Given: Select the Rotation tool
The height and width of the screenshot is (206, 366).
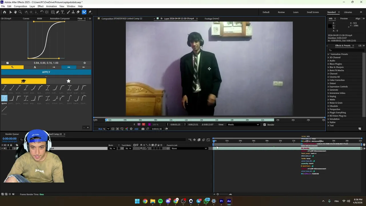Looking at the screenshot, I should [42, 12].
